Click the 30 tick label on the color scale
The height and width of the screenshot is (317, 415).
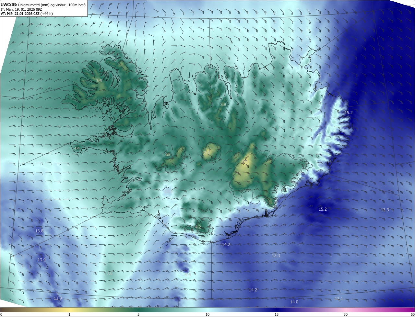point(346,314)
